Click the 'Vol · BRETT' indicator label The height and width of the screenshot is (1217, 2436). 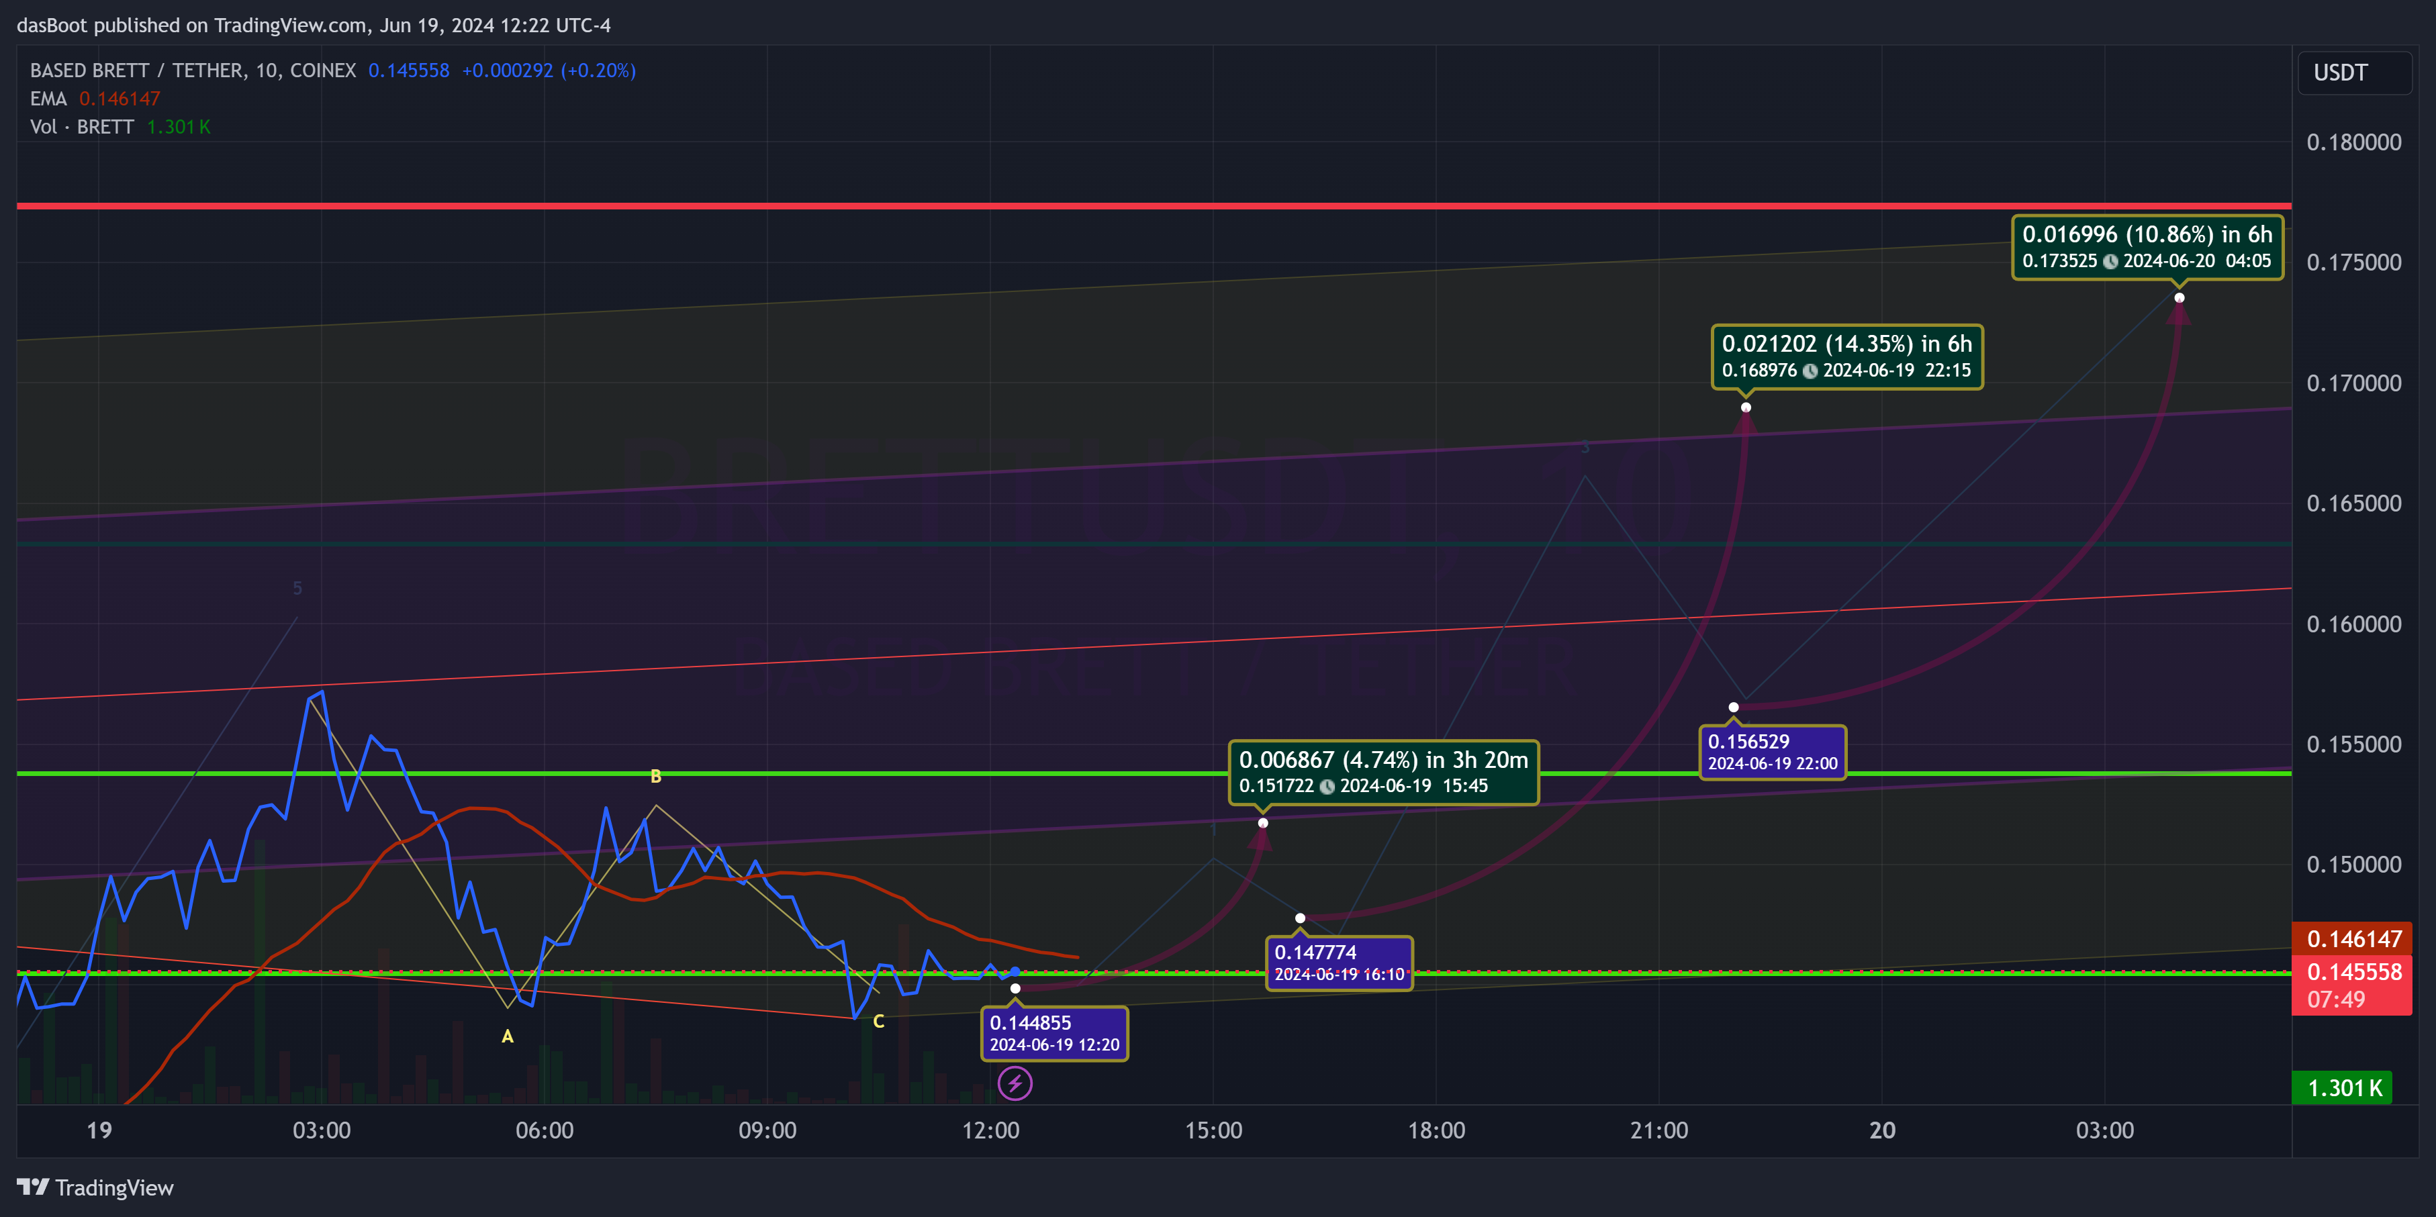83,127
